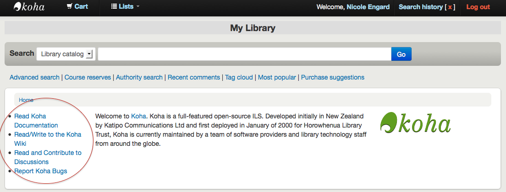Viewport: 506px width, 192px height.
Task: Open Read/Write to the Koha Wiki link
Action: [x=48, y=139]
